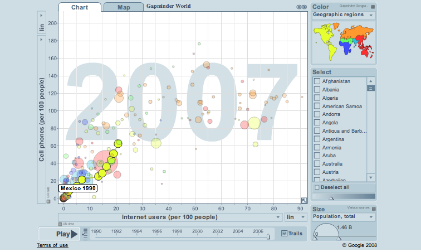Click the x-axis UN data source icon
421x252 pixels.
click(60, 224)
